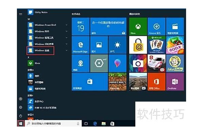Open the grey hexagon preview tile
203x135 pixels.
[x=99, y=63]
